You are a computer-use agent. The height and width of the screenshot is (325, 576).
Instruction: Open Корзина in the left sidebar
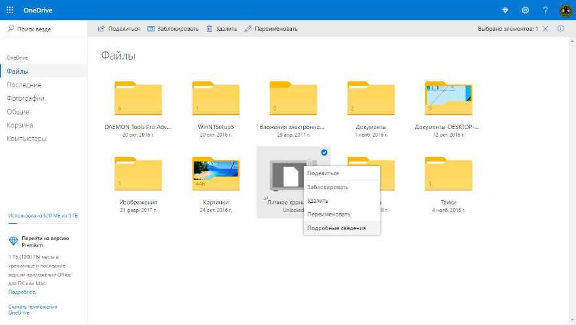(x=20, y=125)
